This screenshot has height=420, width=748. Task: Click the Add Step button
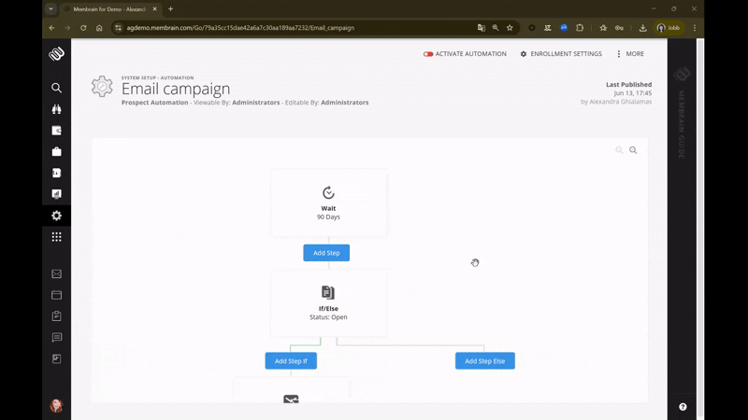326,253
